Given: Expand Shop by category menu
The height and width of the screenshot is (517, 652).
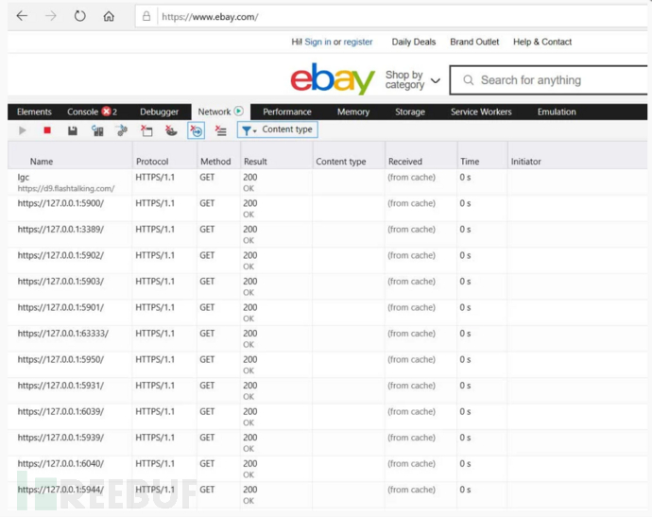Looking at the screenshot, I should tap(412, 80).
